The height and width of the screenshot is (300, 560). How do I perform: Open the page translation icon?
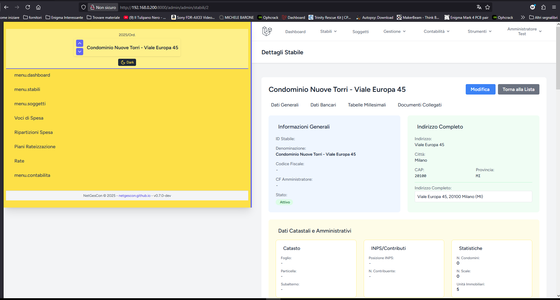[479, 7]
